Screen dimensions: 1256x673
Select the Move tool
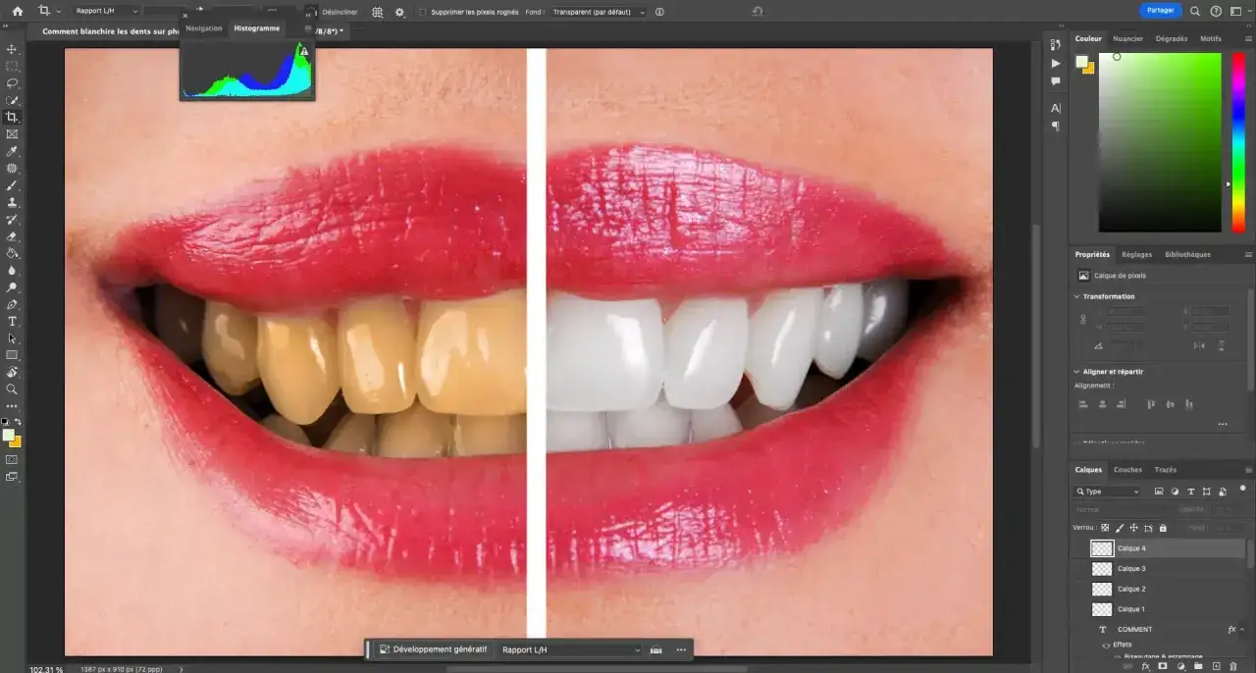pos(12,49)
